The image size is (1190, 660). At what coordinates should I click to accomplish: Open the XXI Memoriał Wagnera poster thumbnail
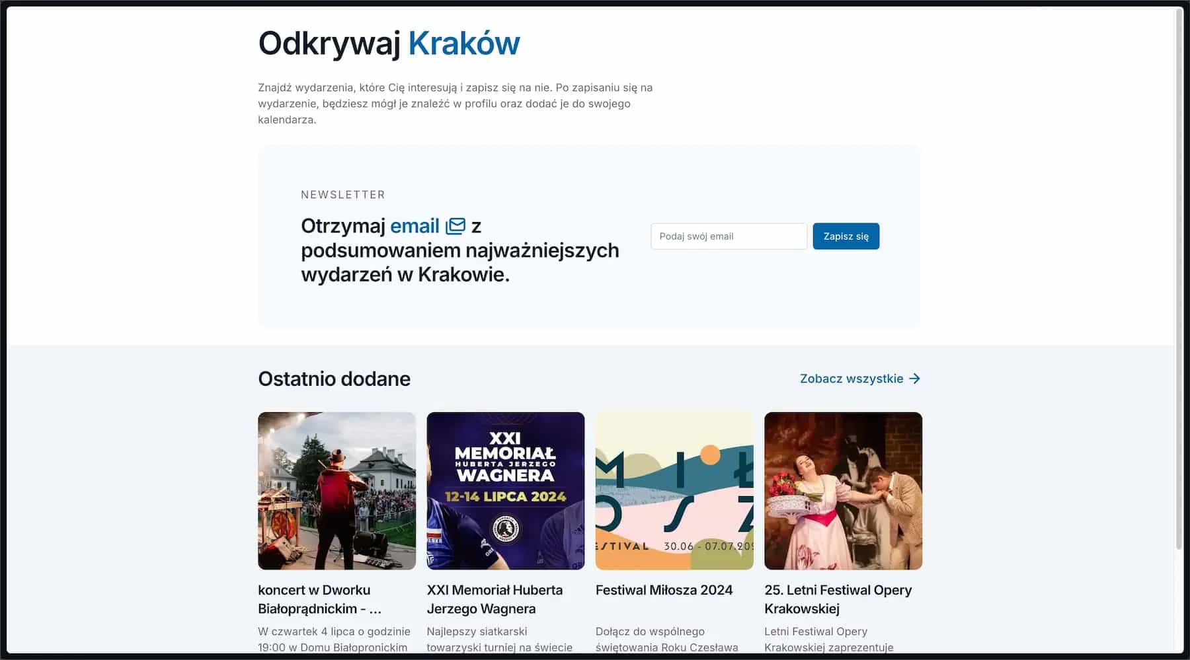[506, 491]
